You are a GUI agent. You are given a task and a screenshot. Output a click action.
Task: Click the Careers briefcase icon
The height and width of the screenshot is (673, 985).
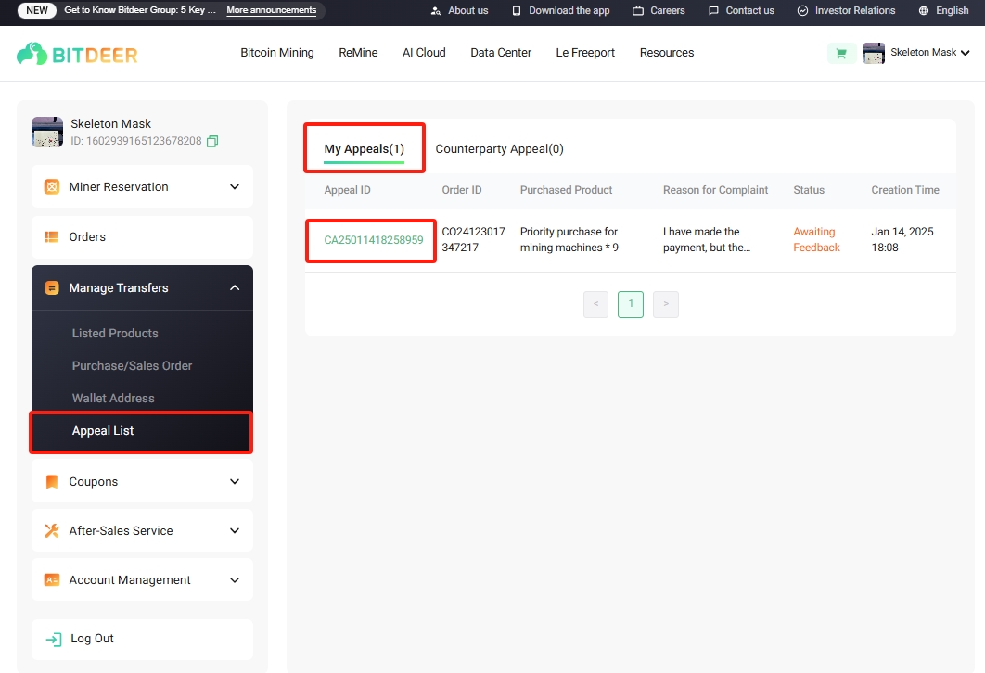(637, 11)
